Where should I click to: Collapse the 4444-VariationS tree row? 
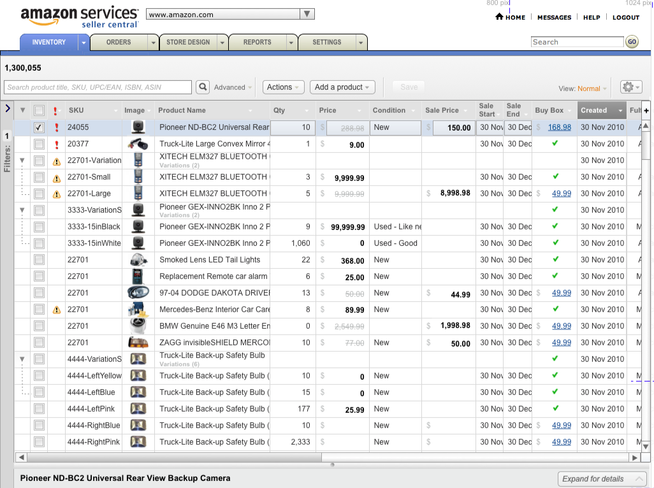click(22, 359)
